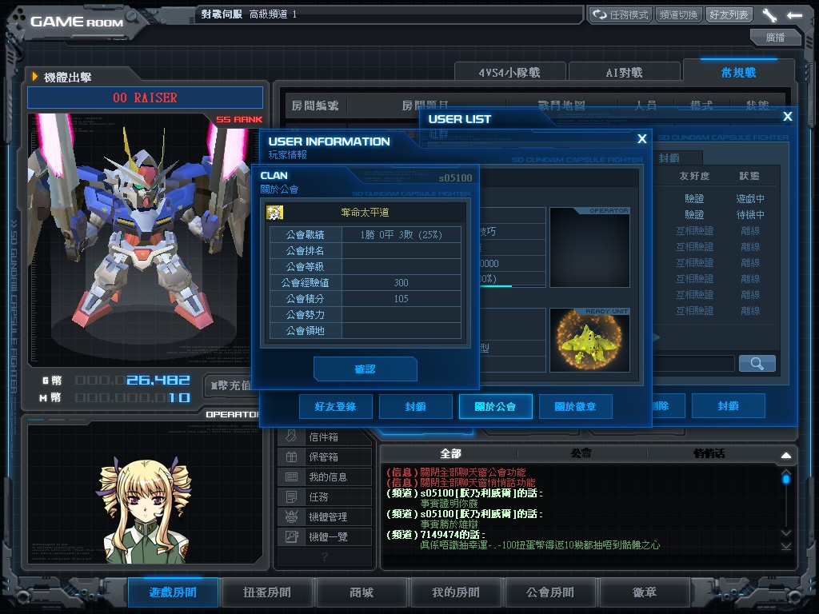Close the USER INFORMATION window

[x=642, y=138]
